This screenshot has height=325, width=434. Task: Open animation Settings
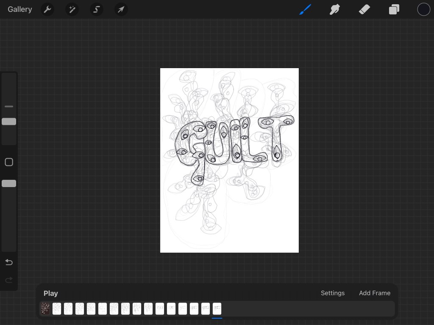pos(333,293)
